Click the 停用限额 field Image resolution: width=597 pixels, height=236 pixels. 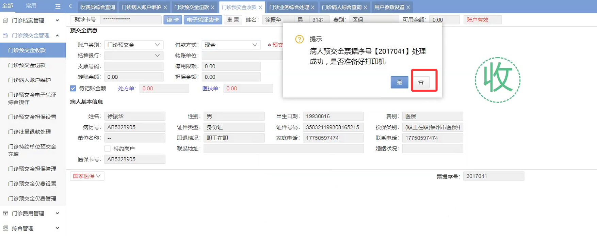[x=231, y=66]
